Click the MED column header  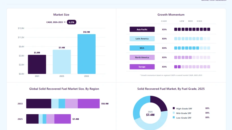pyautogui.click(x=190, y=21)
